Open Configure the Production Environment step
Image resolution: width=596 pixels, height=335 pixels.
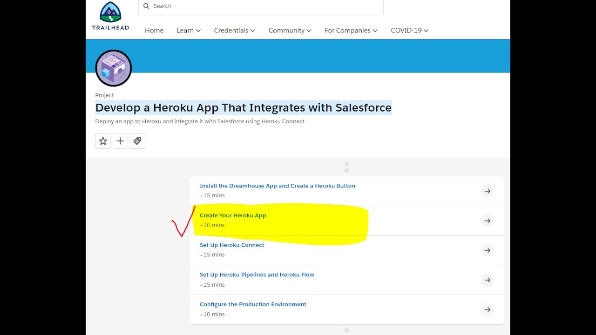pyautogui.click(x=253, y=304)
